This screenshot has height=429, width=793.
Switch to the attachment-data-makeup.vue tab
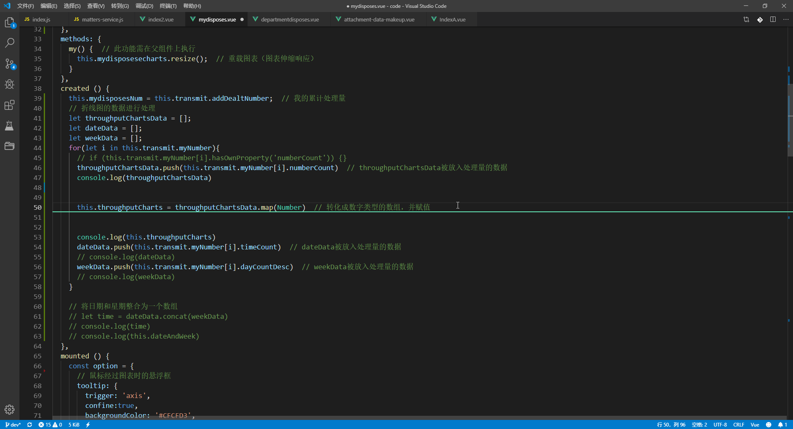(379, 19)
